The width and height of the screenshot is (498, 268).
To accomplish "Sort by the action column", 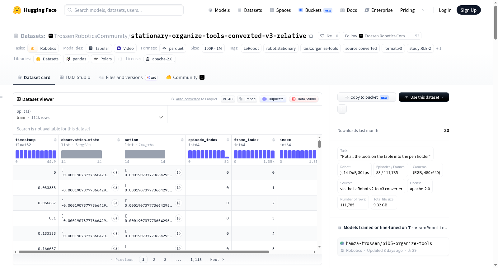I will [182, 140].
